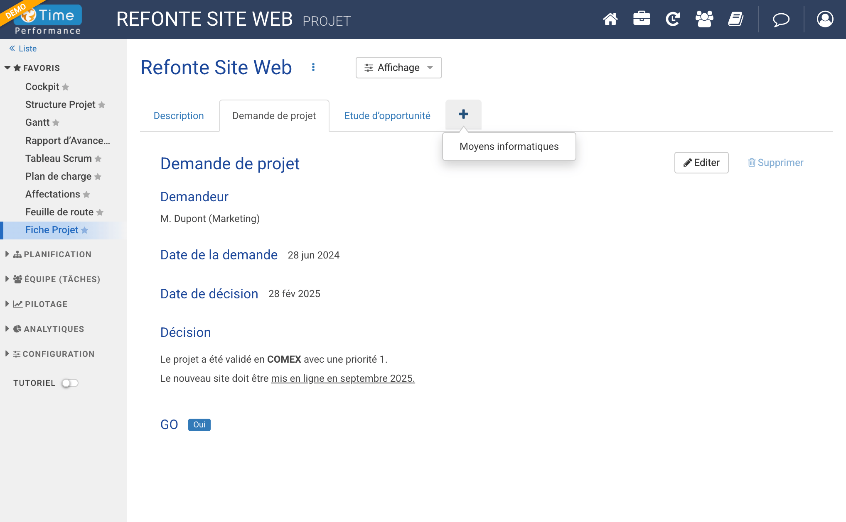Collapse the Favoris section
Viewport: 846px width, 522px height.
point(7,68)
